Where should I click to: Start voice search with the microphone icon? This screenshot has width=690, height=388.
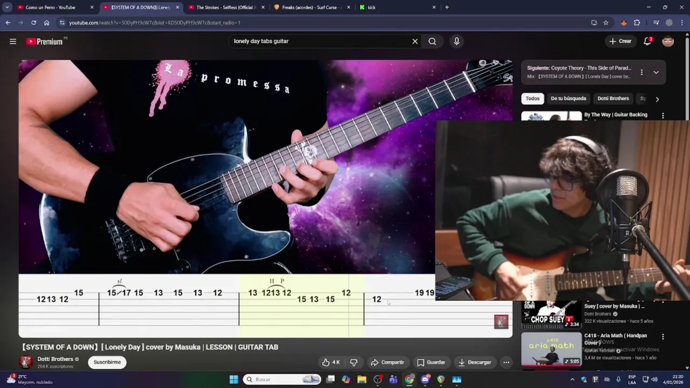click(x=457, y=41)
